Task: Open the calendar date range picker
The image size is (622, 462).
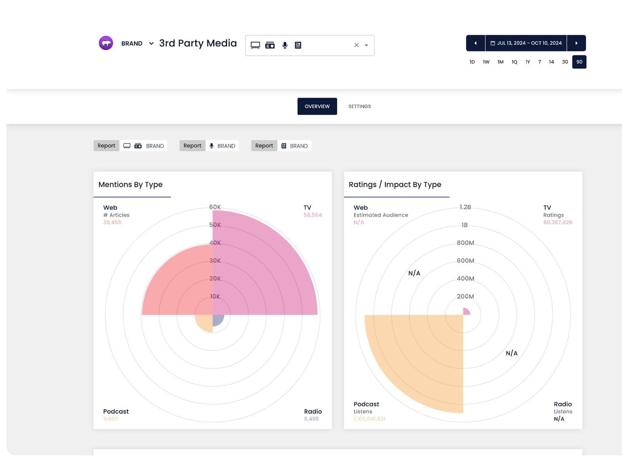Action: (x=526, y=43)
